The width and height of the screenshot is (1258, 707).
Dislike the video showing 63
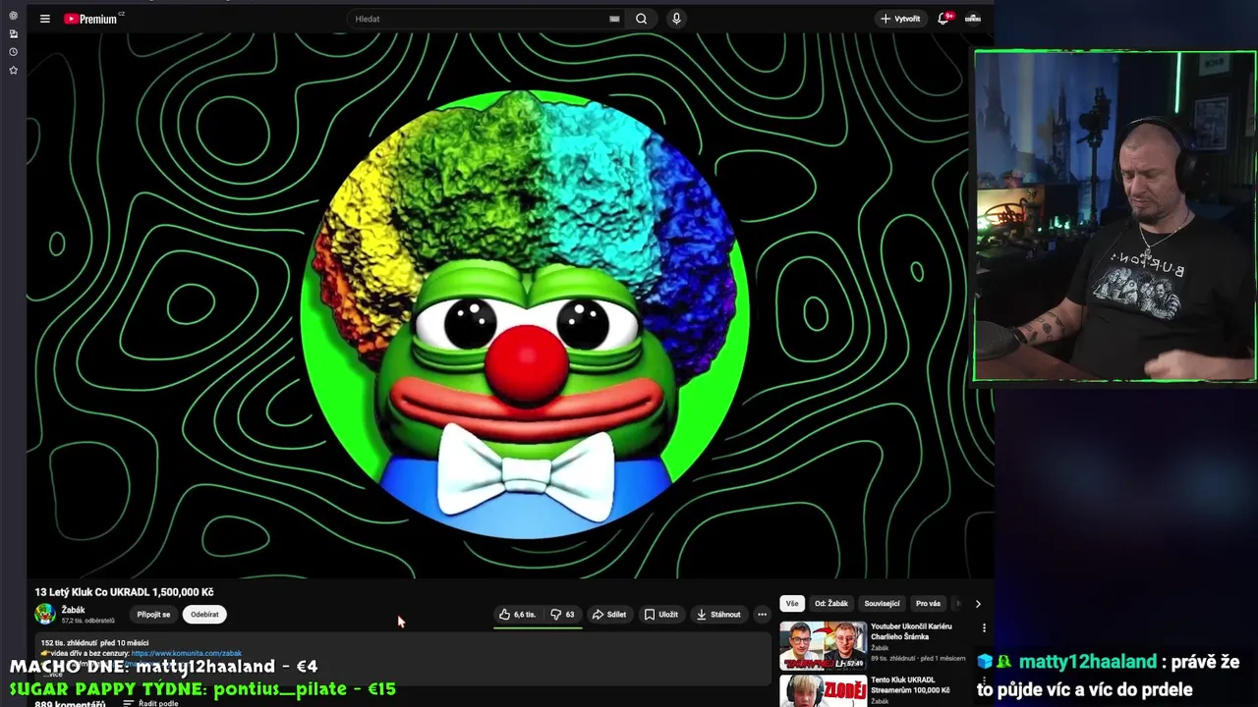pyautogui.click(x=562, y=615)
